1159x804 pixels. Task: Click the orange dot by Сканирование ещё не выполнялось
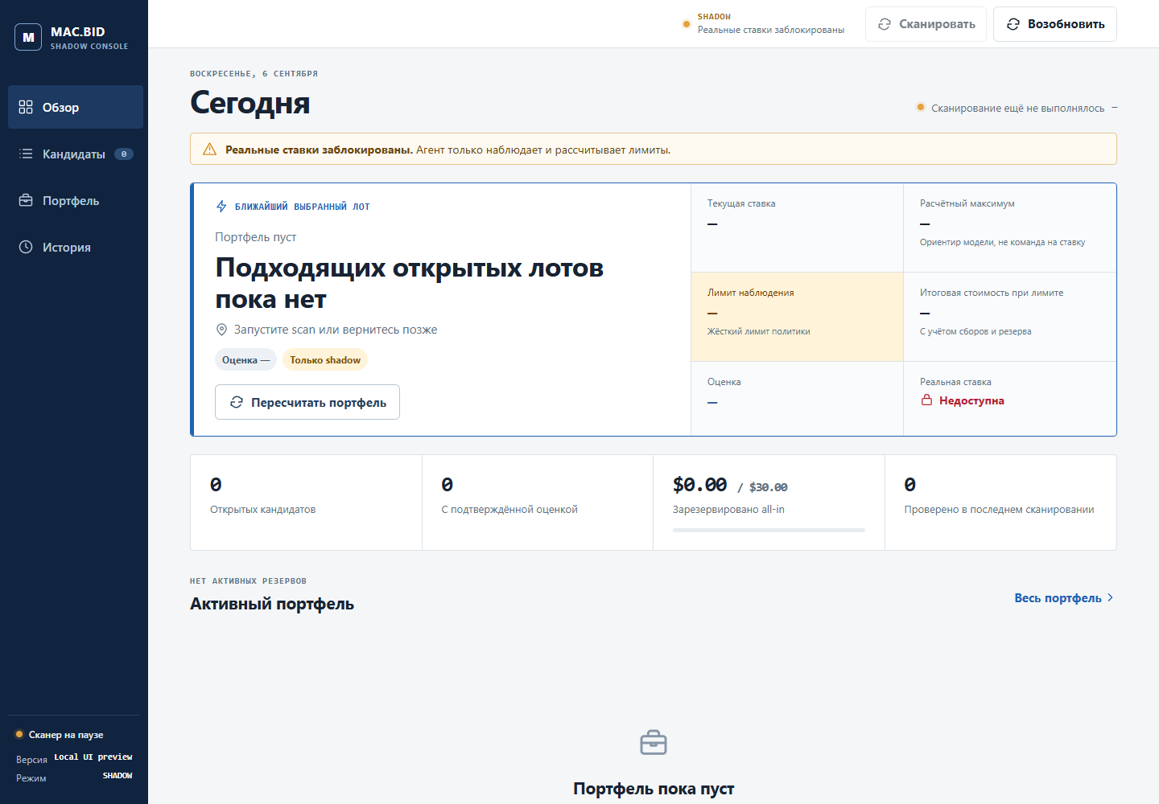point(921,108)
